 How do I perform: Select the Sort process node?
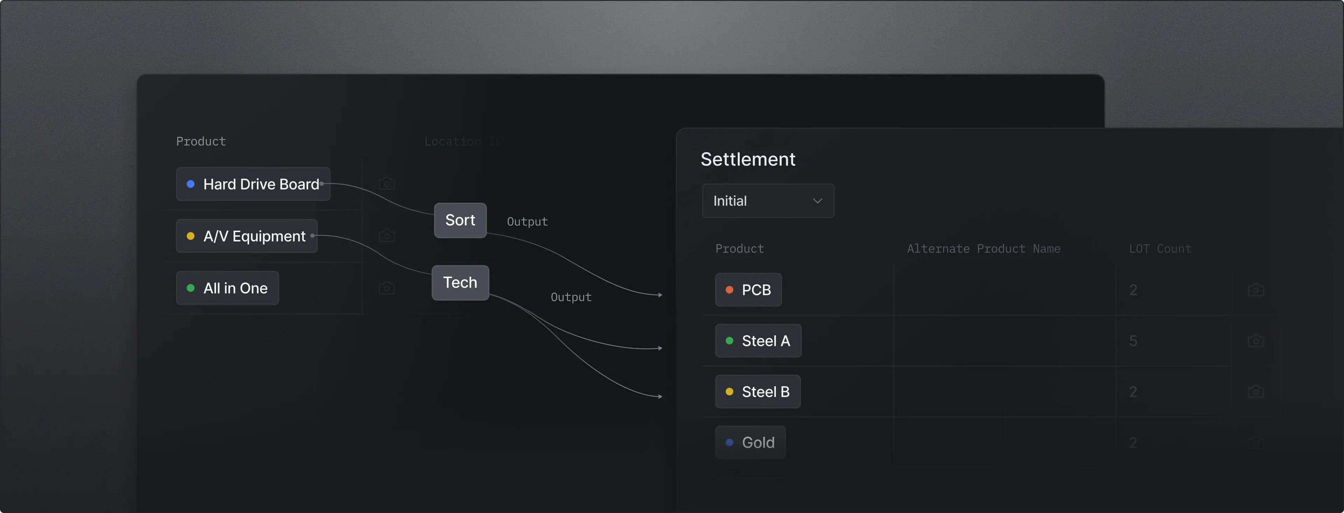pos(460,220)
